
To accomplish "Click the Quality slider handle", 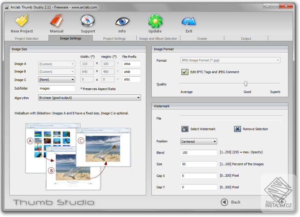I will (246, 84).
